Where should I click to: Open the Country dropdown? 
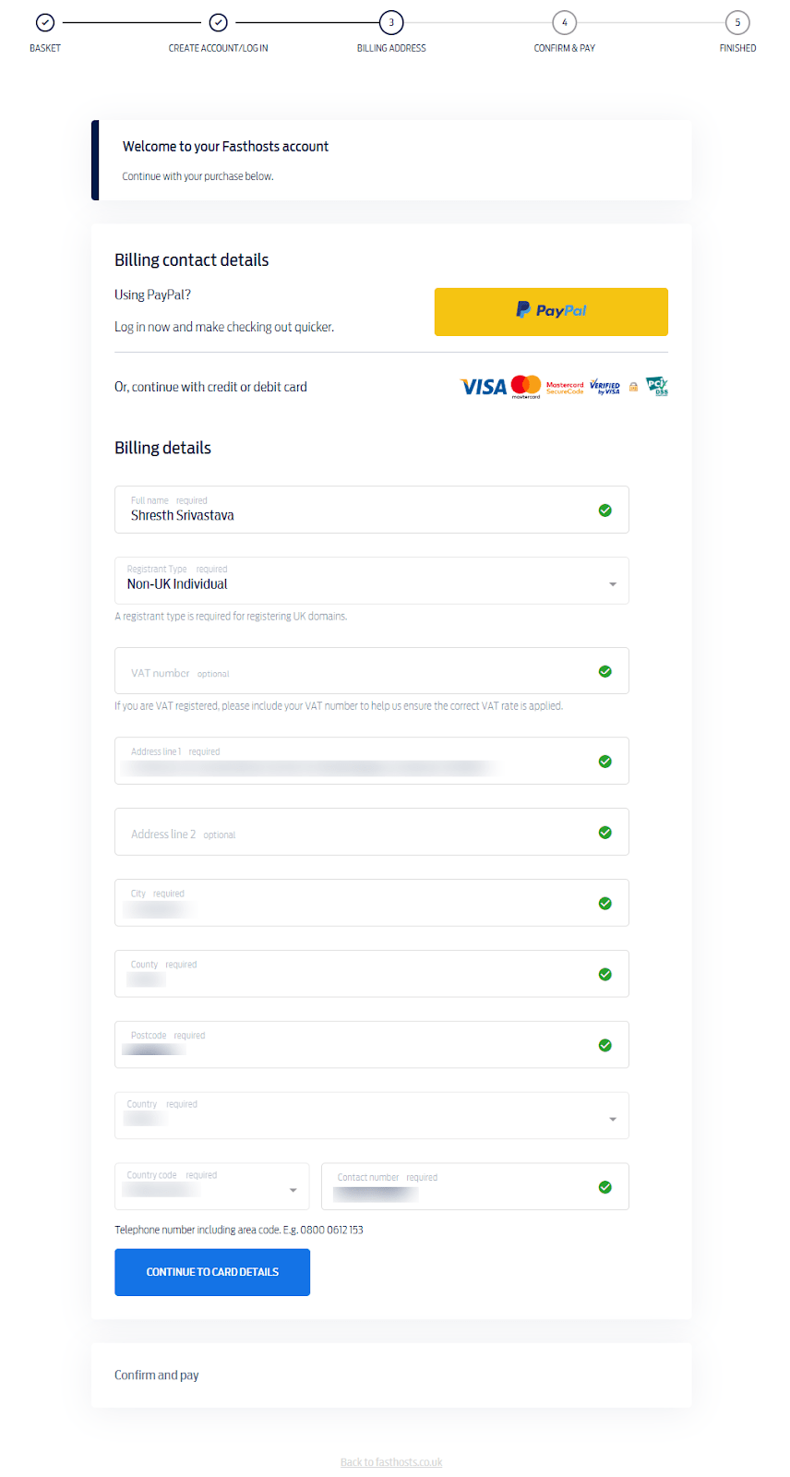(x=611, y=1117)
